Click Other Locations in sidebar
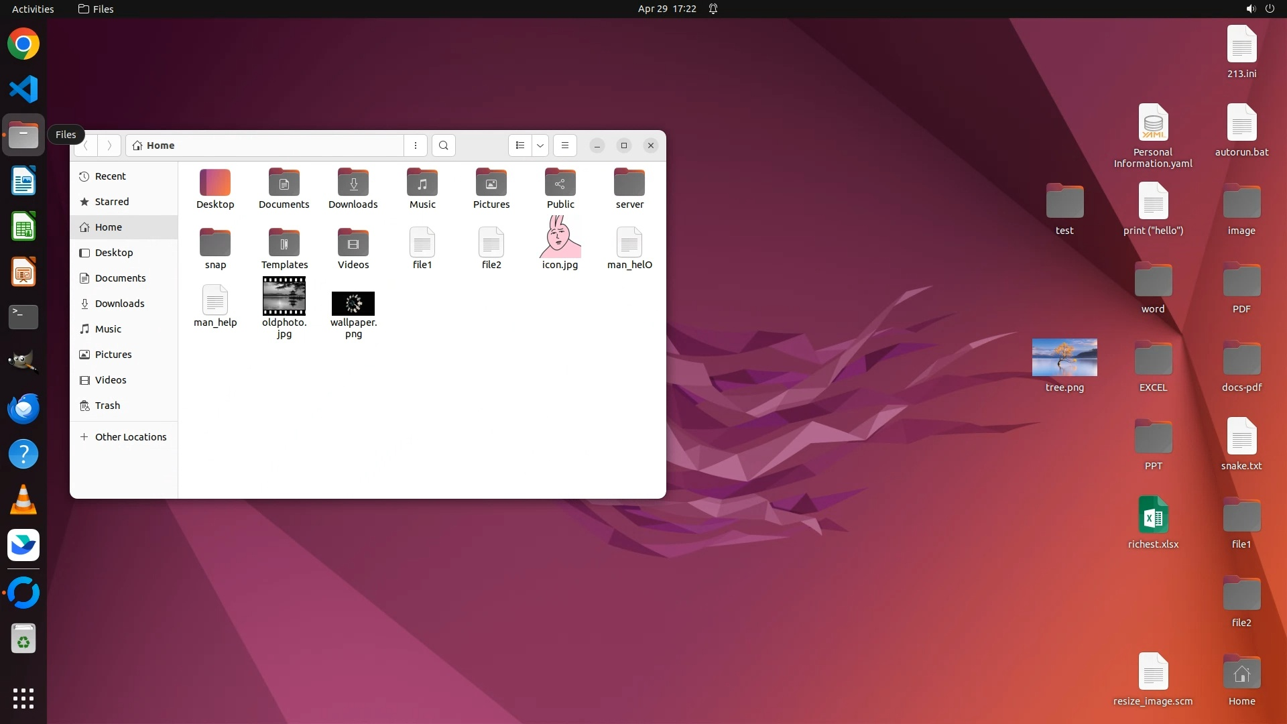The image size is (1287, 724). coord(130,437)
